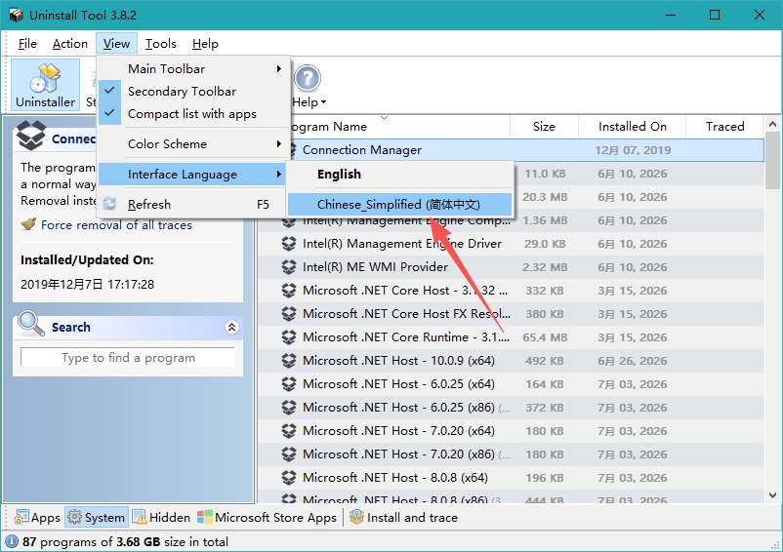Open the Help toolbar dropdown
The image size is (783, 552).
(x=309, y=102)
